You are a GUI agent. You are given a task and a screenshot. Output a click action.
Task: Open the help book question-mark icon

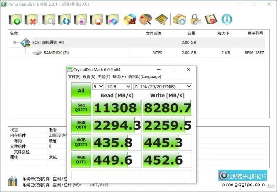[x=211, y=19]
